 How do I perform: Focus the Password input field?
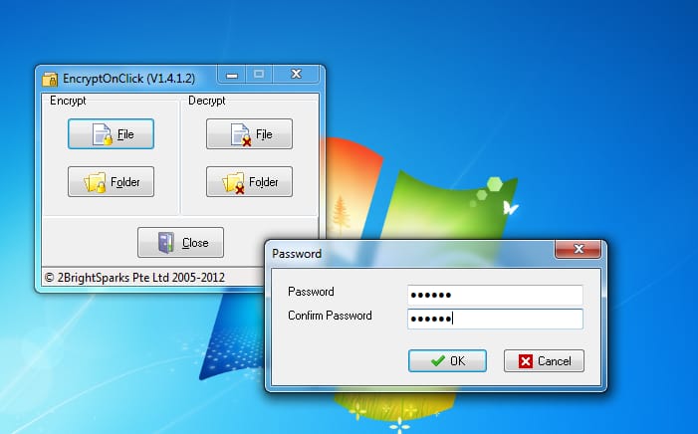pyautogui.click(x=495, y=295)
